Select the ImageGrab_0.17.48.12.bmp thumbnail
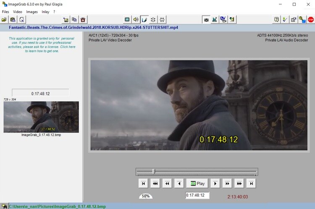The width and height of the screenshot is (315, 209). coord(41,117)
